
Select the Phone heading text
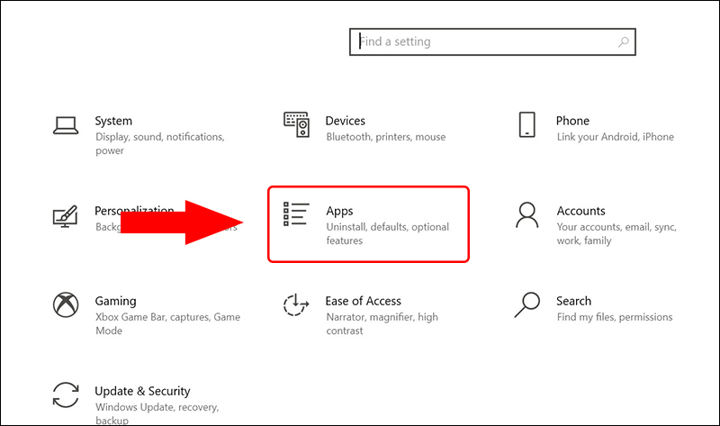click(x=572, y=121)
